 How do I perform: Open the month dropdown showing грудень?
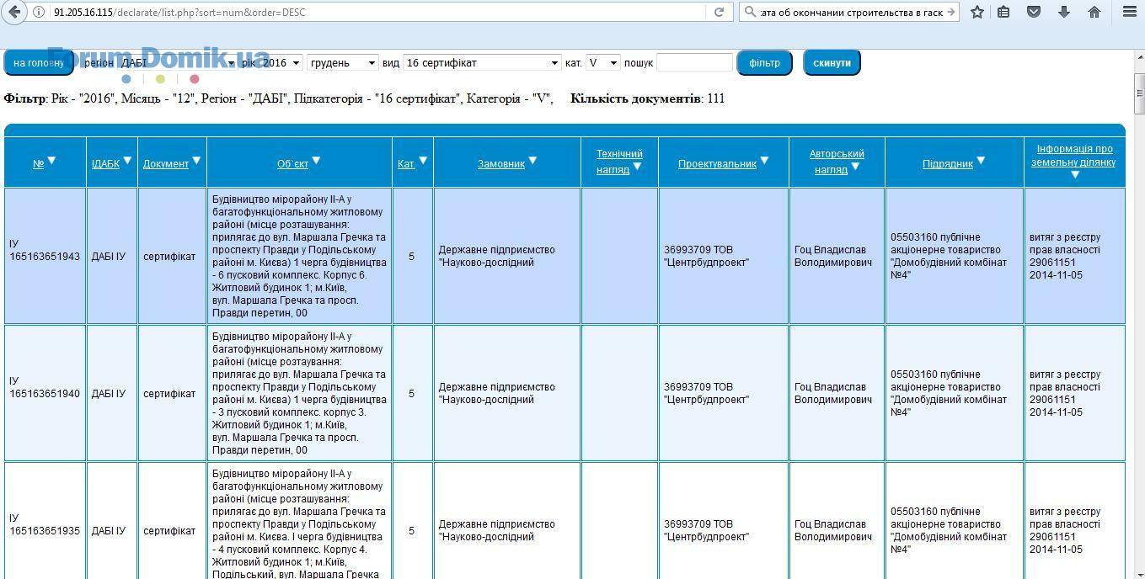point(342,63)
